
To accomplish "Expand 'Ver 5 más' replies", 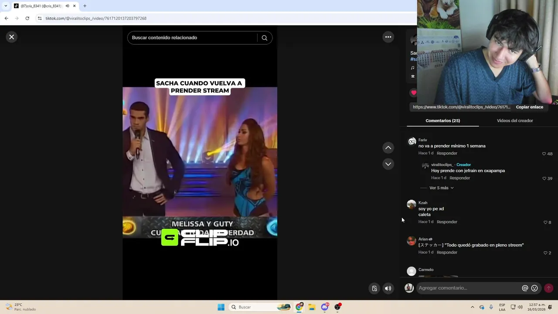I will 442,188.
